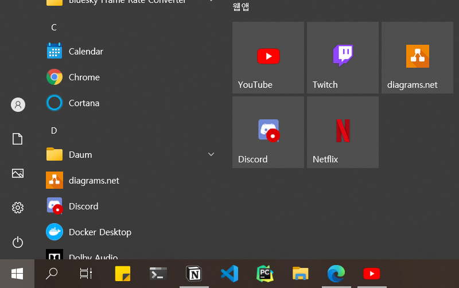Expand the Daum folder chevron

[x=211, y=154]
